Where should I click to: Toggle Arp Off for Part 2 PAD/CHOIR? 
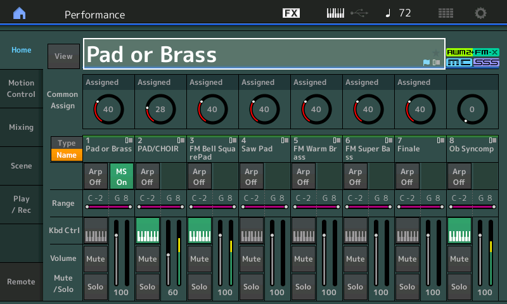tap(147, 177)
